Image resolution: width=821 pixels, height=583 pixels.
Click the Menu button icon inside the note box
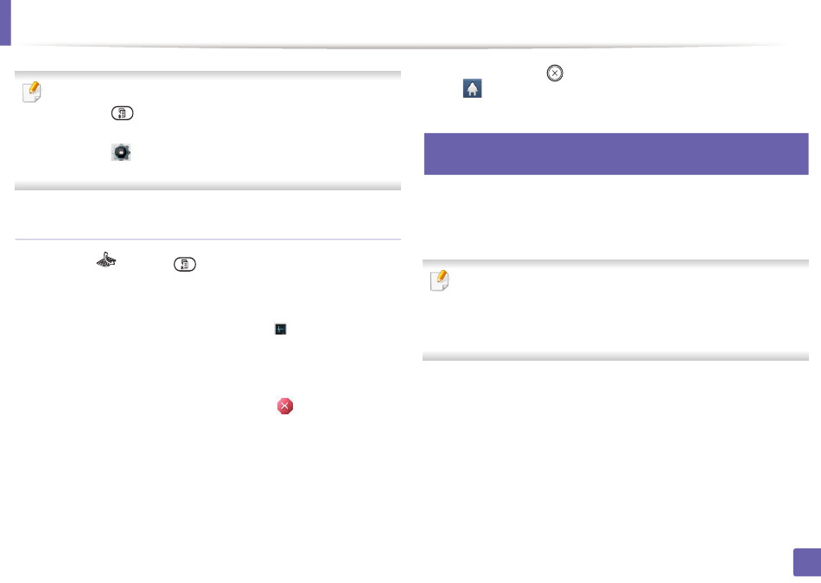click(122, 113)
